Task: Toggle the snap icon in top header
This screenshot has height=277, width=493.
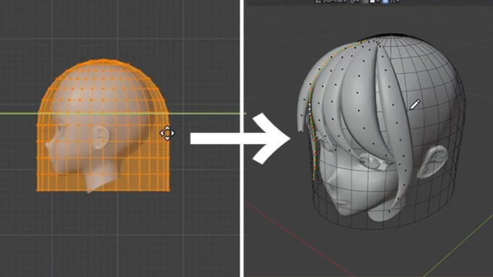Action: click(354, 2)
